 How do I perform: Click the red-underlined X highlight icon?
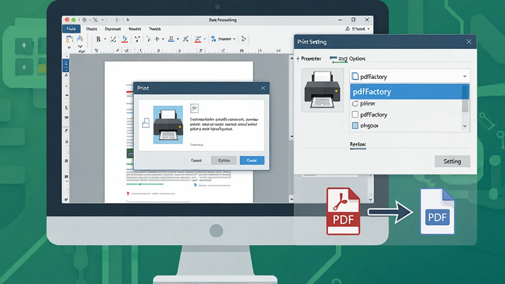pyautogui.click(x=198, y=39)
